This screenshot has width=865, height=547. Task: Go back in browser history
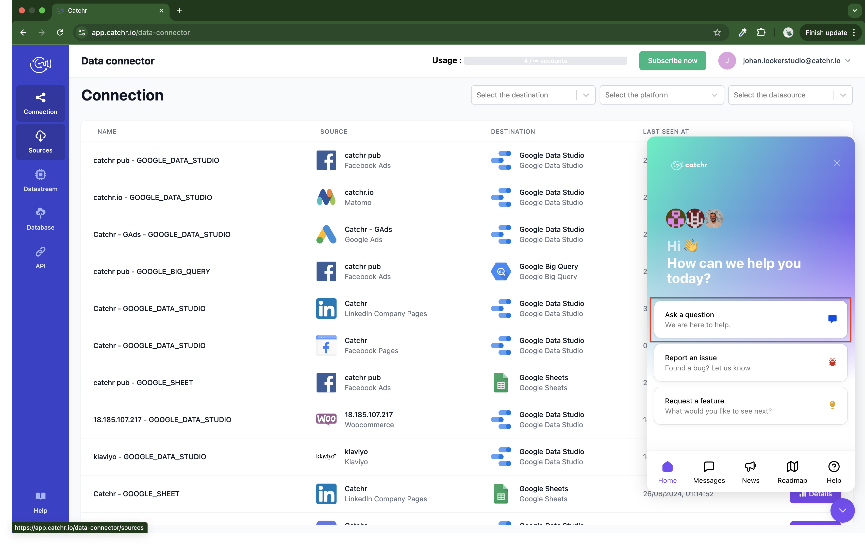pos(23,32)
